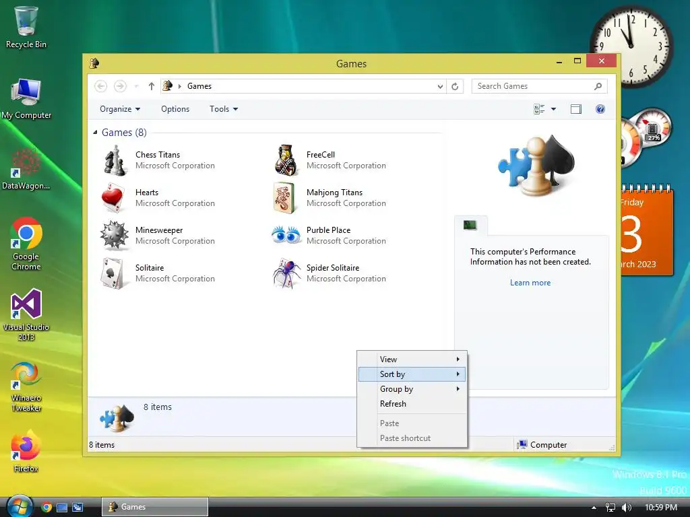Open the network tray icon
The height and width of the screenshot is (517, 690).
(x=610, y=508)
